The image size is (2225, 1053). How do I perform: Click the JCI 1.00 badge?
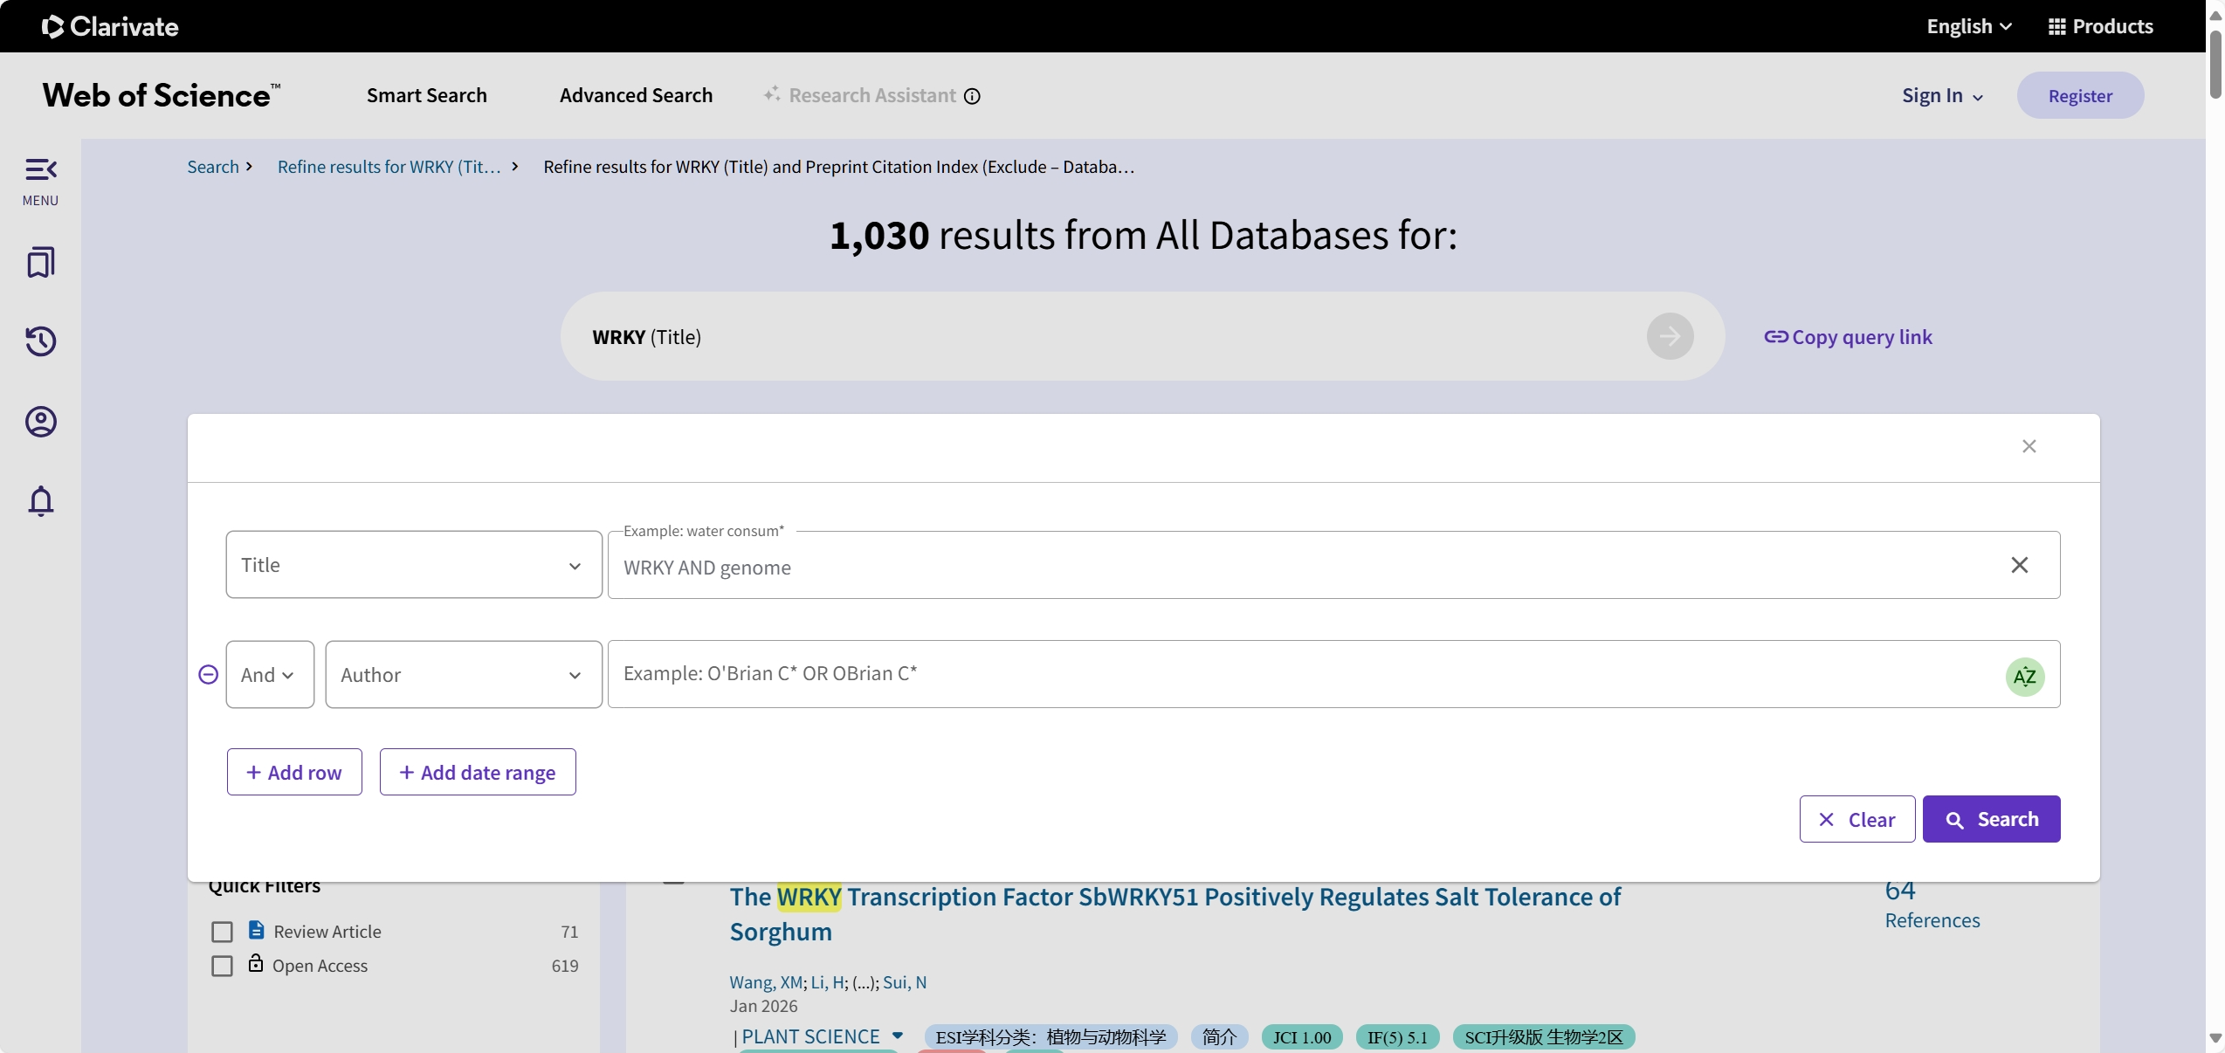point(1302,1037)
